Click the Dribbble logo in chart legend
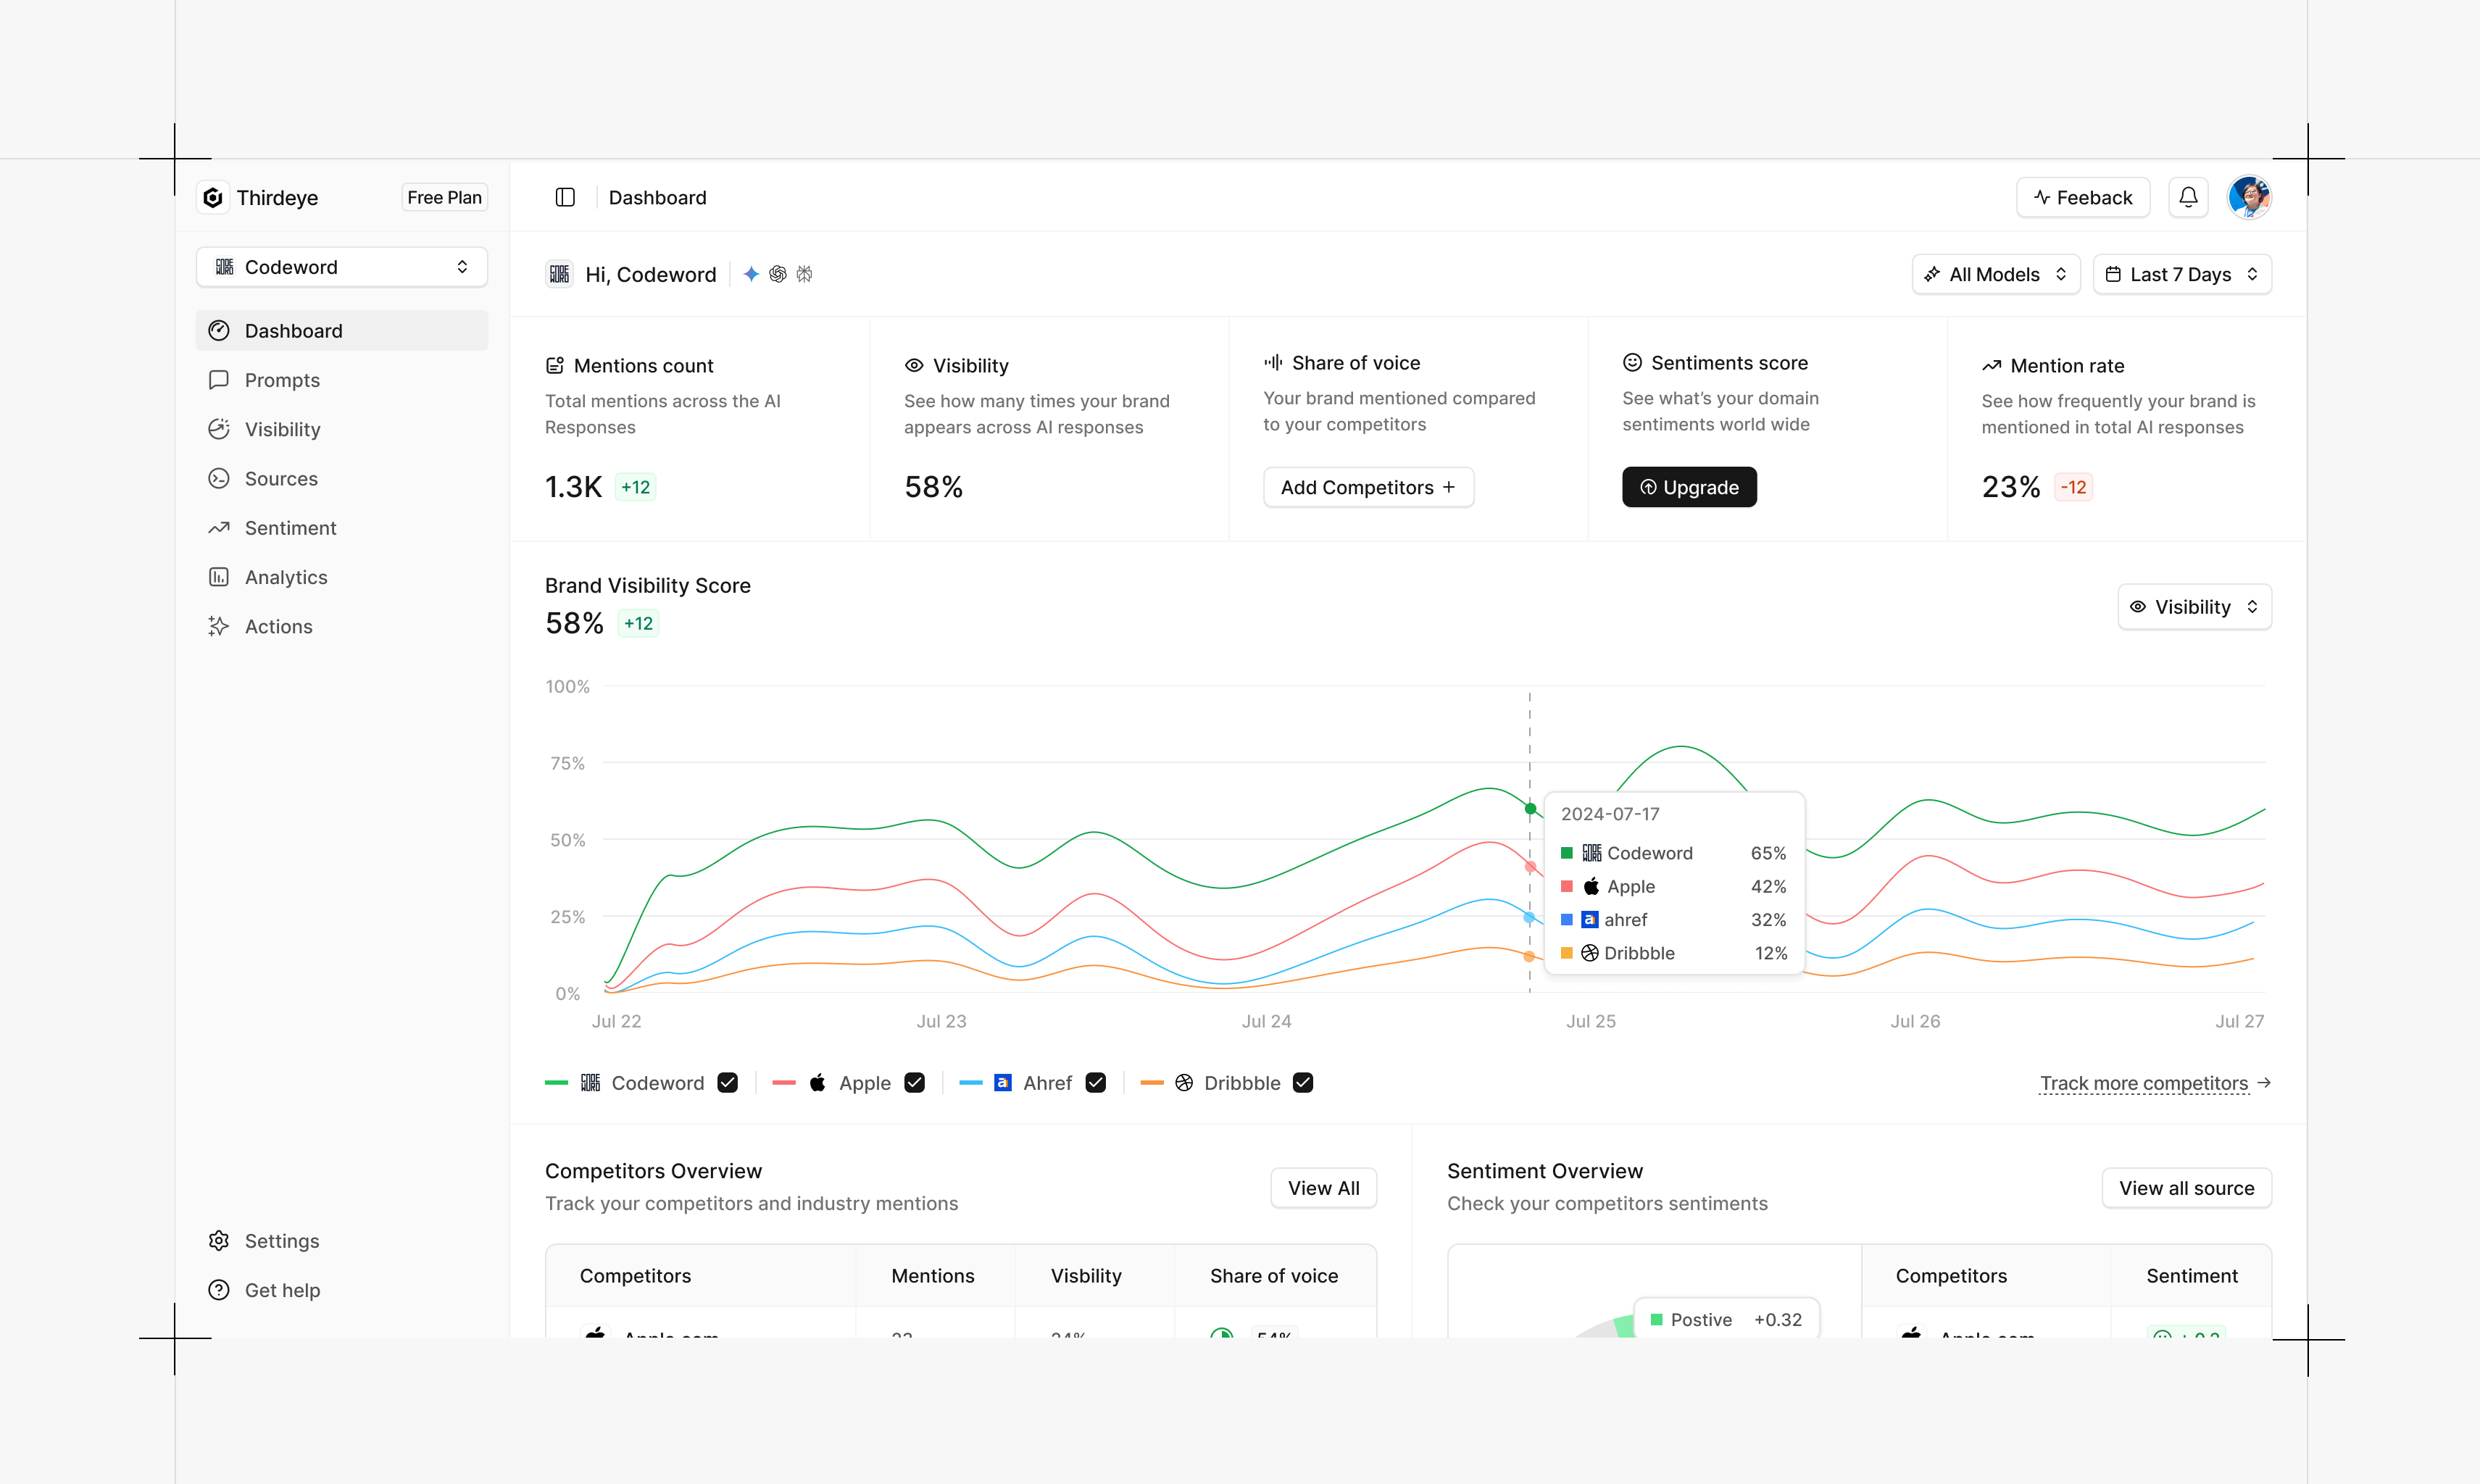 click(x=1184, y=1082)
